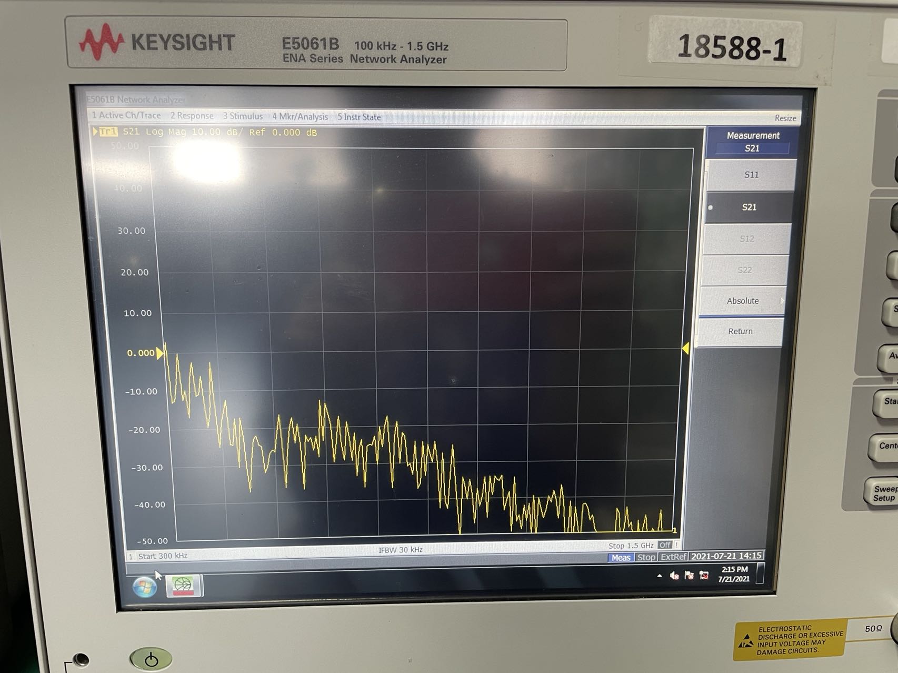The height and width of the screenshot is (673, 898).
Task: Expand the Absolute submenu softkey
Action: [x=743, y=301]
